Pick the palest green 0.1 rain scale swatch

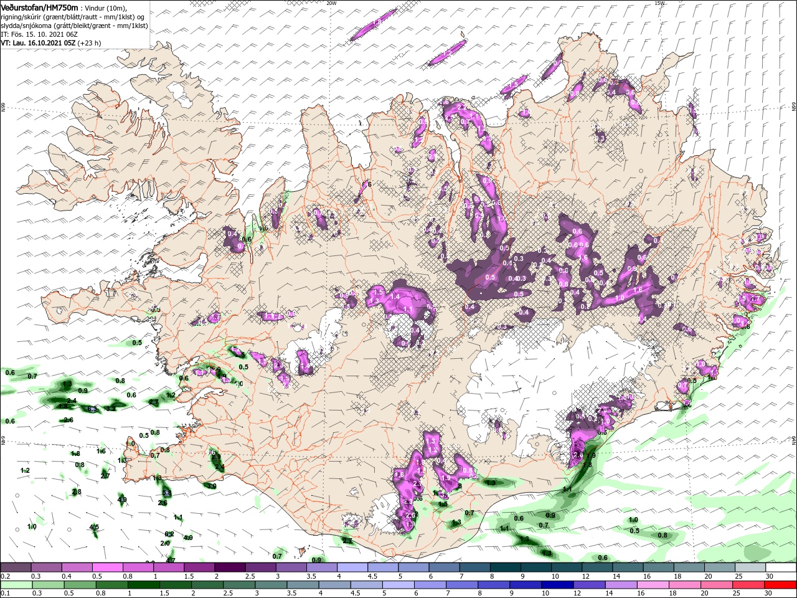pos(17,584)
